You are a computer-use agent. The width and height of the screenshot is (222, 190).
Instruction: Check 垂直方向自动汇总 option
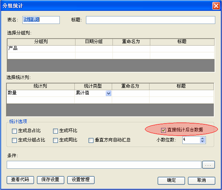pyautogui.click(x=91, y=140)
